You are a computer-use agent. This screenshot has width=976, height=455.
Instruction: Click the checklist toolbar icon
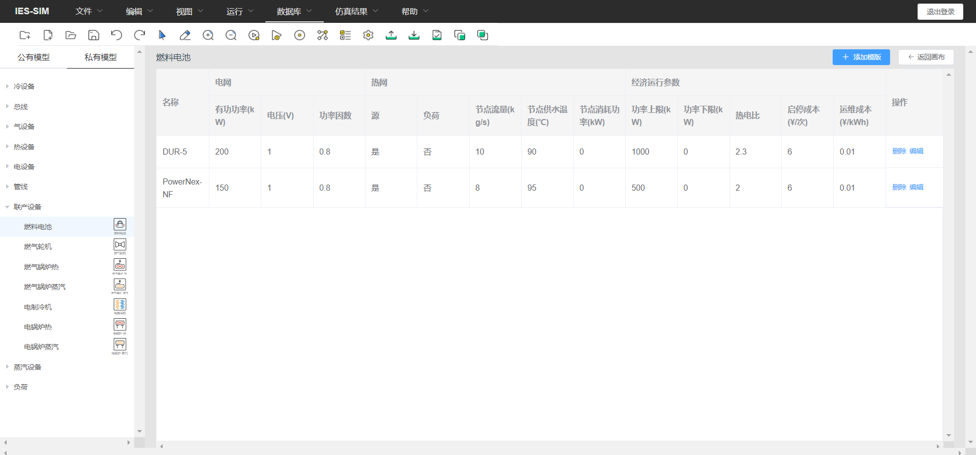[x=345, y=35]
